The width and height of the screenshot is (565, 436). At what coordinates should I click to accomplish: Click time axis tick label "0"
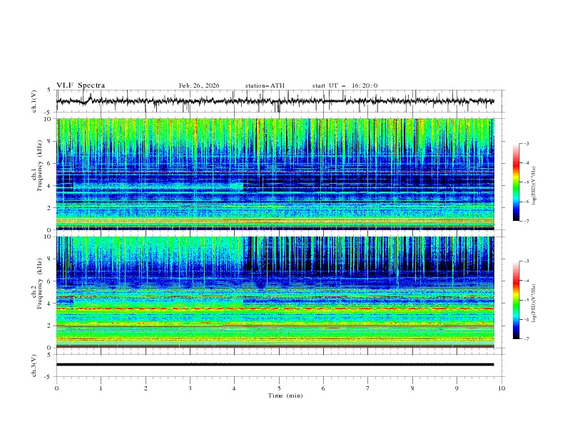click(56, 388)
